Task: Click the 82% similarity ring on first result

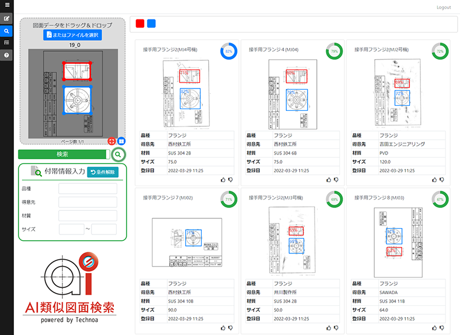Action: click(x=229, y=51)
